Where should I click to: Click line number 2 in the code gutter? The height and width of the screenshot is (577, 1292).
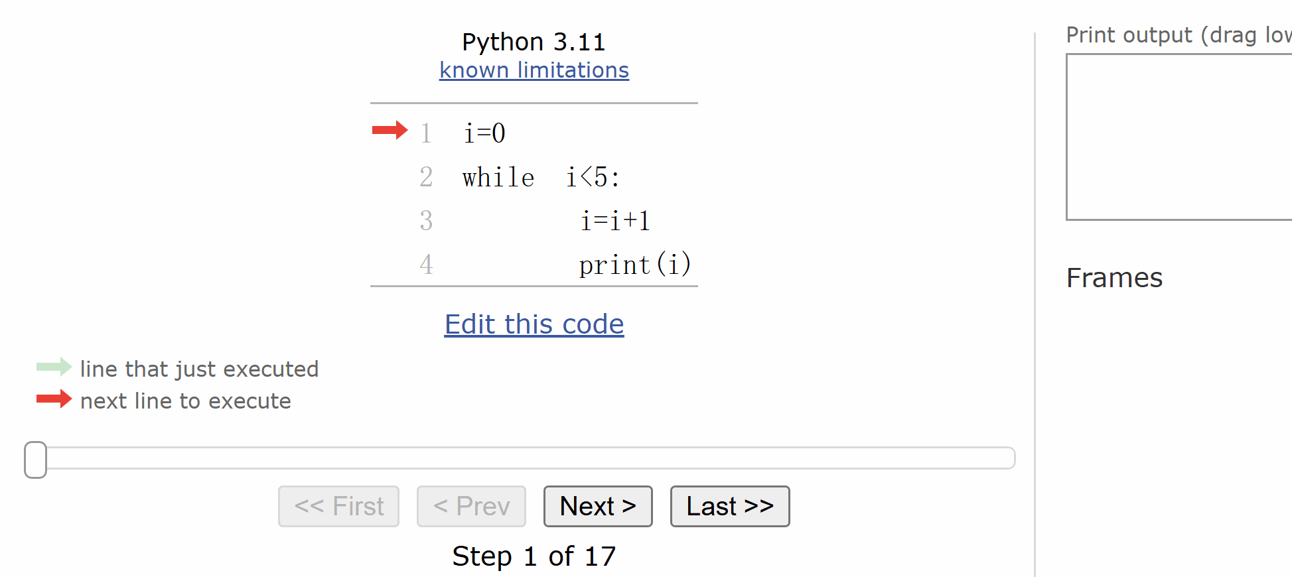click(x=426, y=177)
